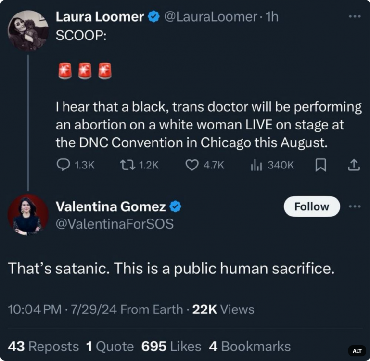This screenshot has width=370, height=361.
Task: Like the post with the 4.7K heart icon
Action: click(x=192, y=165)
